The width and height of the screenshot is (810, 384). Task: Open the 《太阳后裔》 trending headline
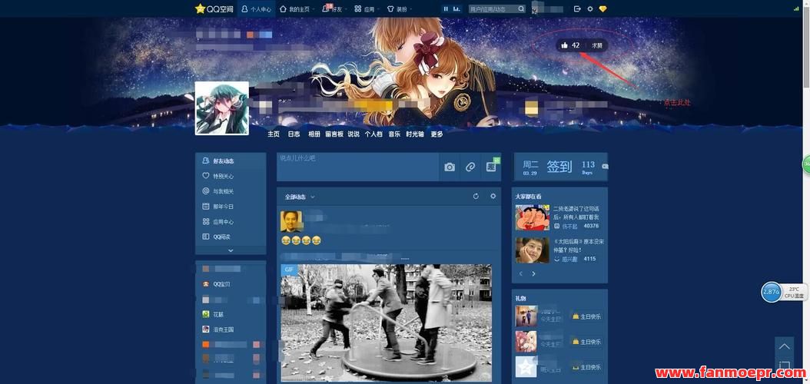(579, 245)
